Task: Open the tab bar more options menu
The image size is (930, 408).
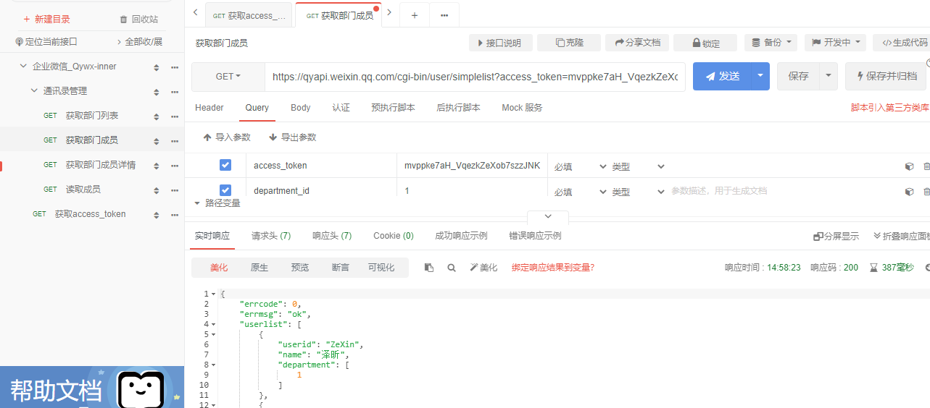Action: (x=444, y=15)
